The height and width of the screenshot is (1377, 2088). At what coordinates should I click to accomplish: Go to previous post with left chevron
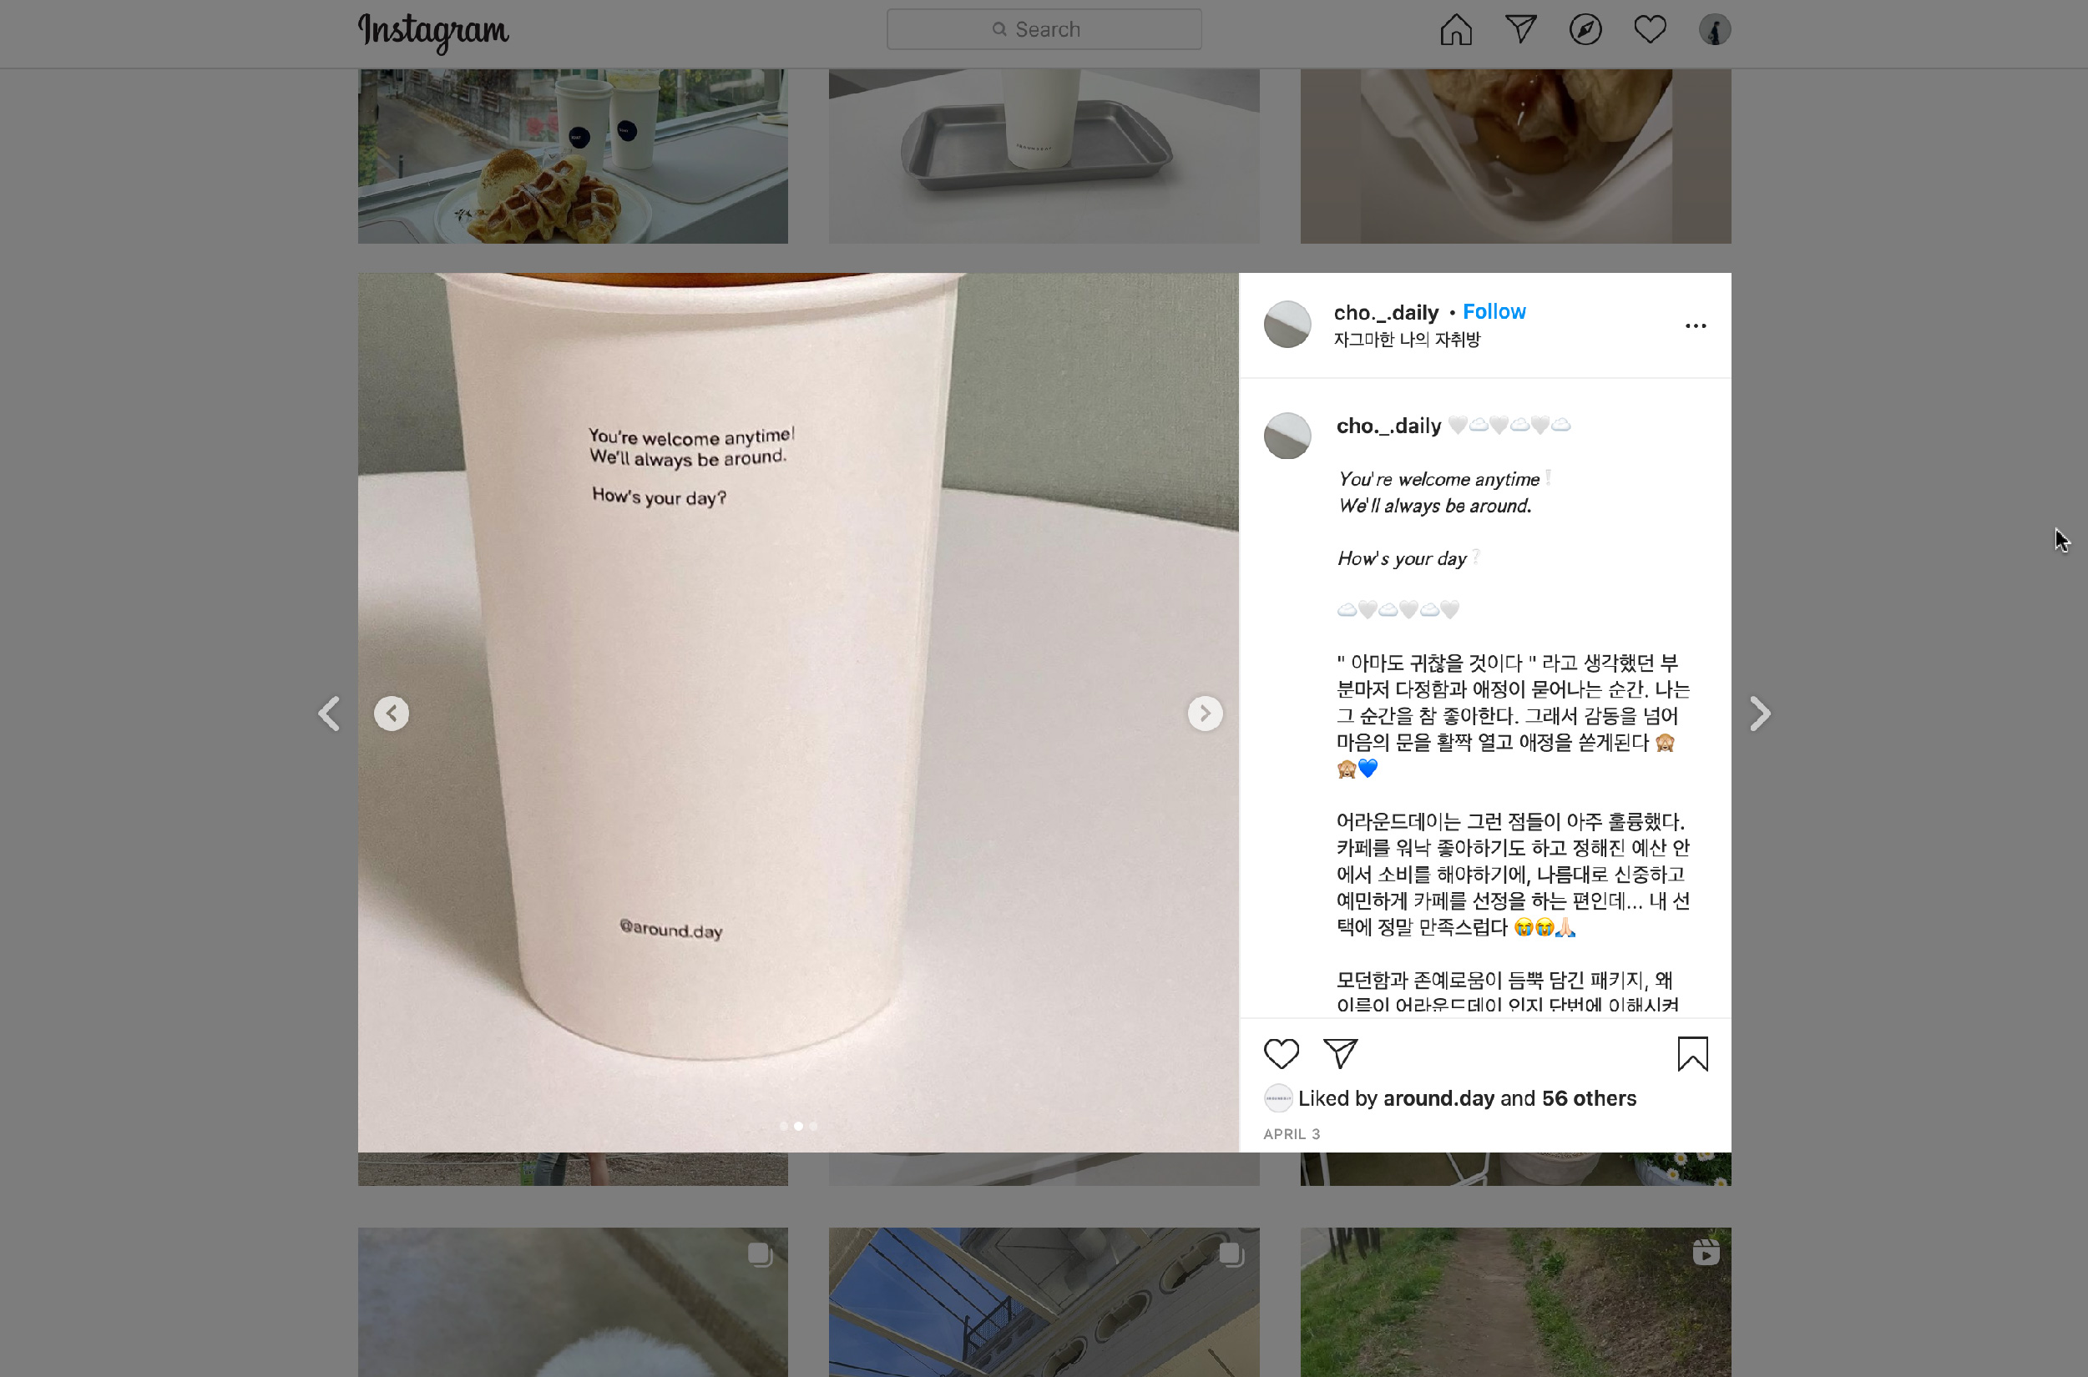pyautogui.click(x=330, y=714)
